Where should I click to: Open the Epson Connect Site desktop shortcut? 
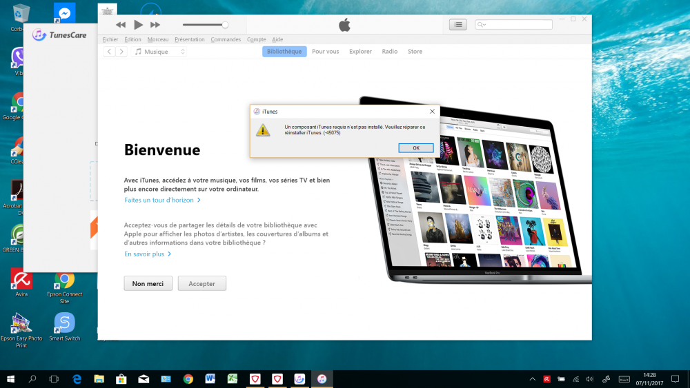pos(64,279)
